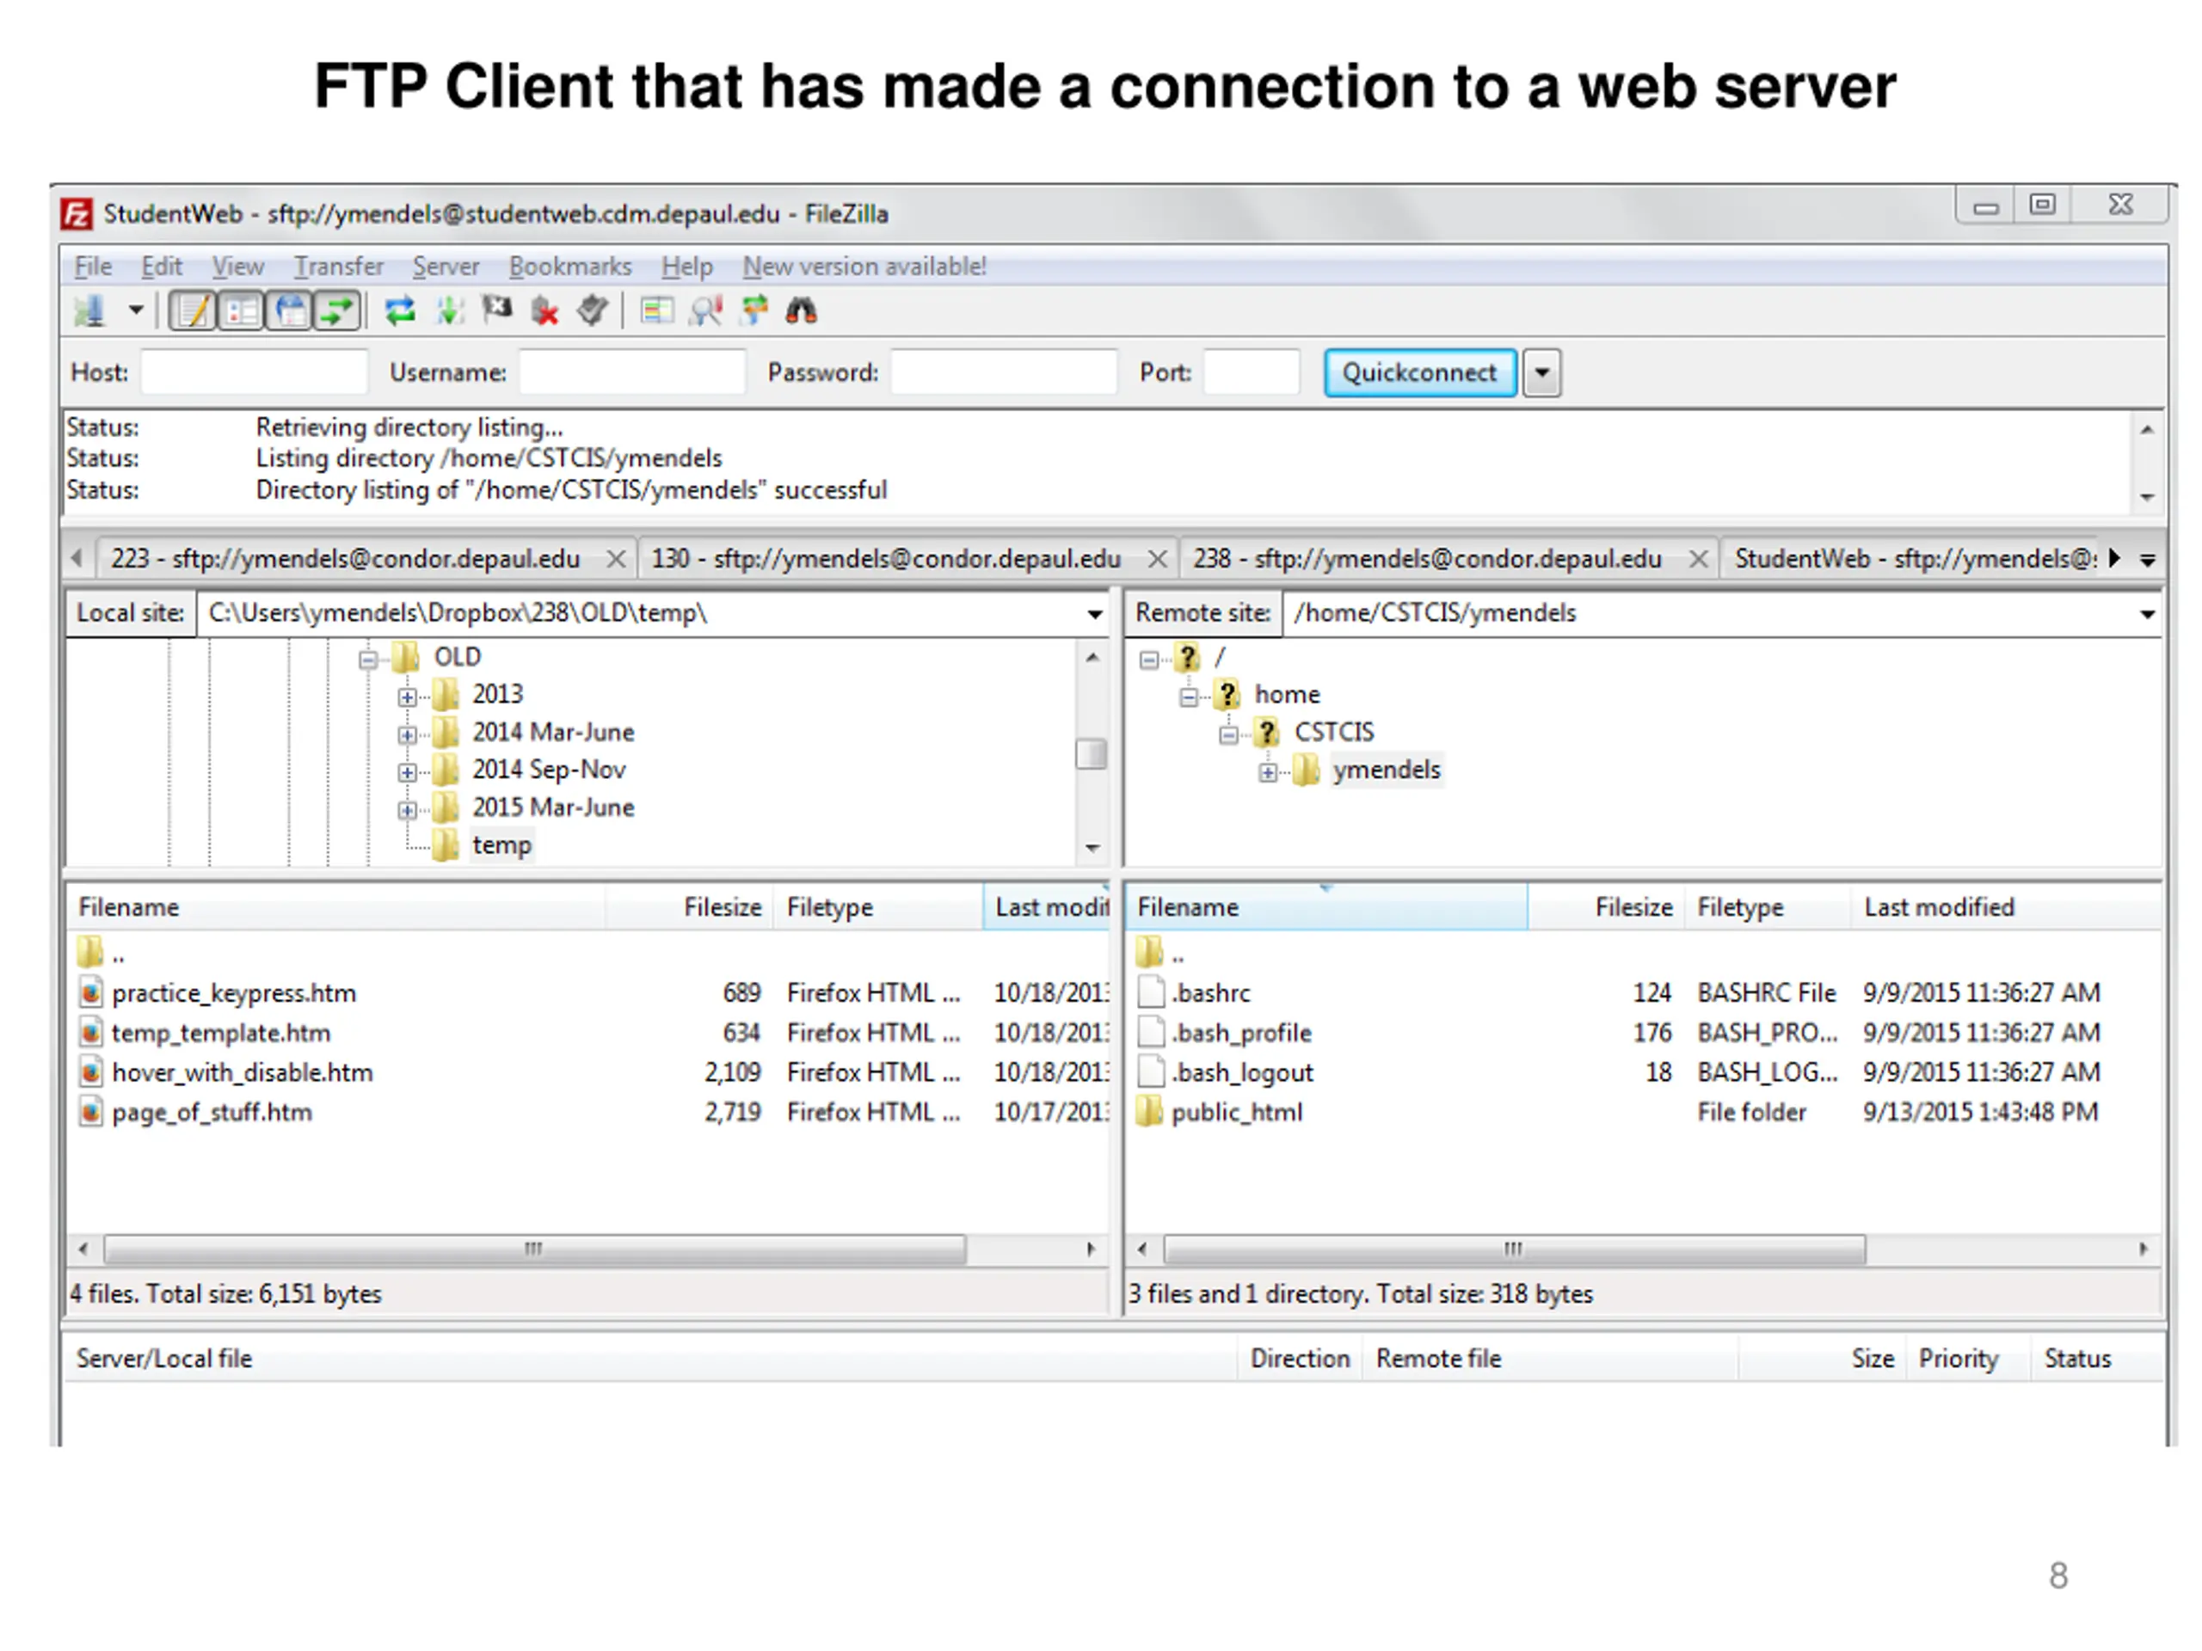Viewport: 2202px width, 1651px height.
Task: Select the temp folder in local tree
Action: pyautogui.click(x=501, y=845)
